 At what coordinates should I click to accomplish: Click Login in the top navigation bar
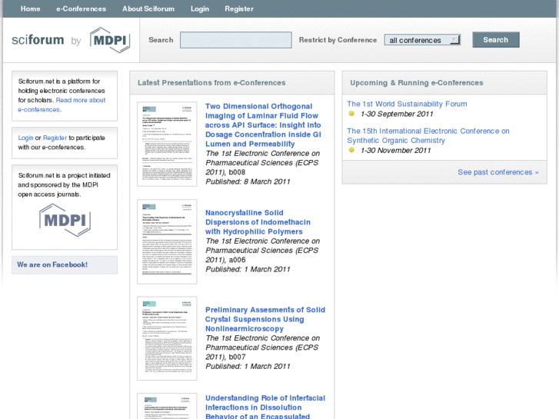[x=200, y=8]
